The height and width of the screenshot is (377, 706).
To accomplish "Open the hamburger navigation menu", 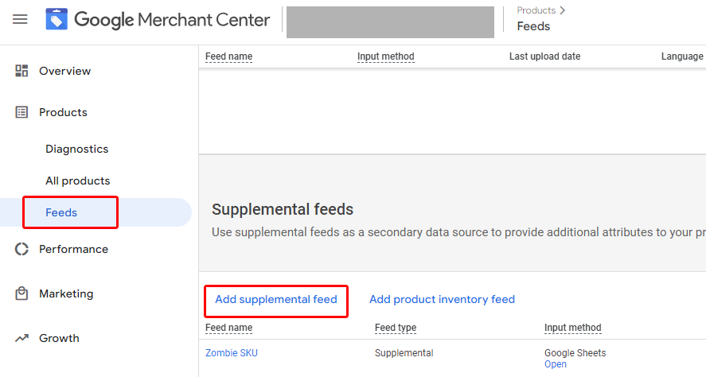I will (20, 19).
